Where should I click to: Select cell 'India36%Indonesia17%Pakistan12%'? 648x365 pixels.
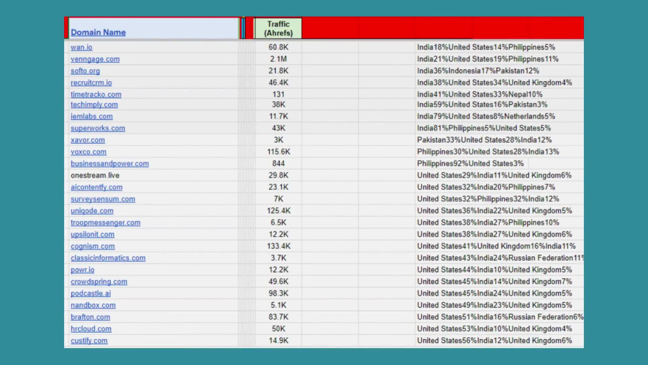(478, 71)
